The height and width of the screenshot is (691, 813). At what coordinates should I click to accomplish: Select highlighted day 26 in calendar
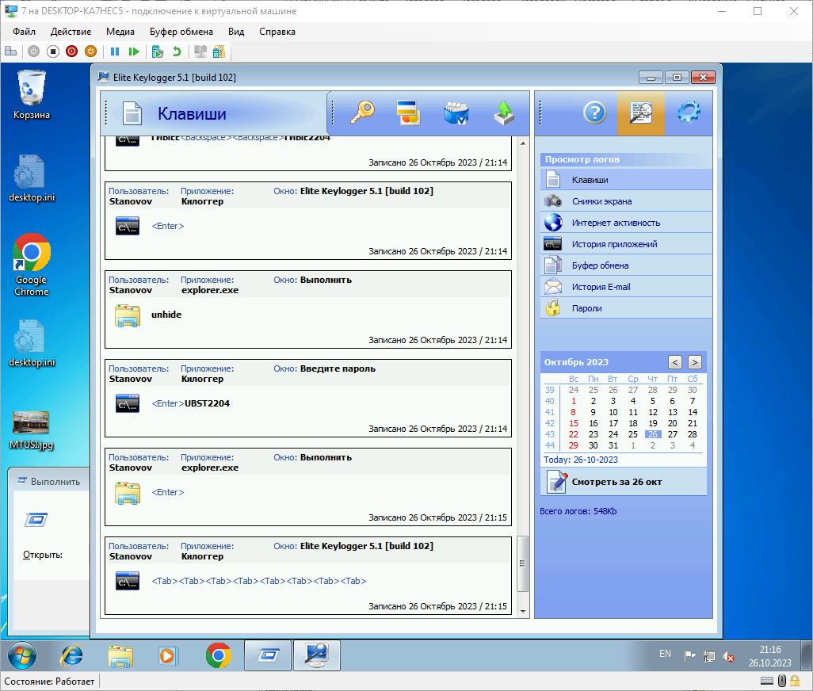(x=653, y=434)
